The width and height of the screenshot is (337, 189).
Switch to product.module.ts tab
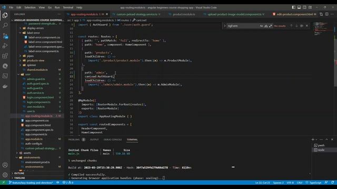183,14
